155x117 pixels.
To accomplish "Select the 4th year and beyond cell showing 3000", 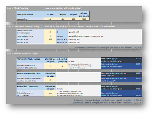I will 84,19.
